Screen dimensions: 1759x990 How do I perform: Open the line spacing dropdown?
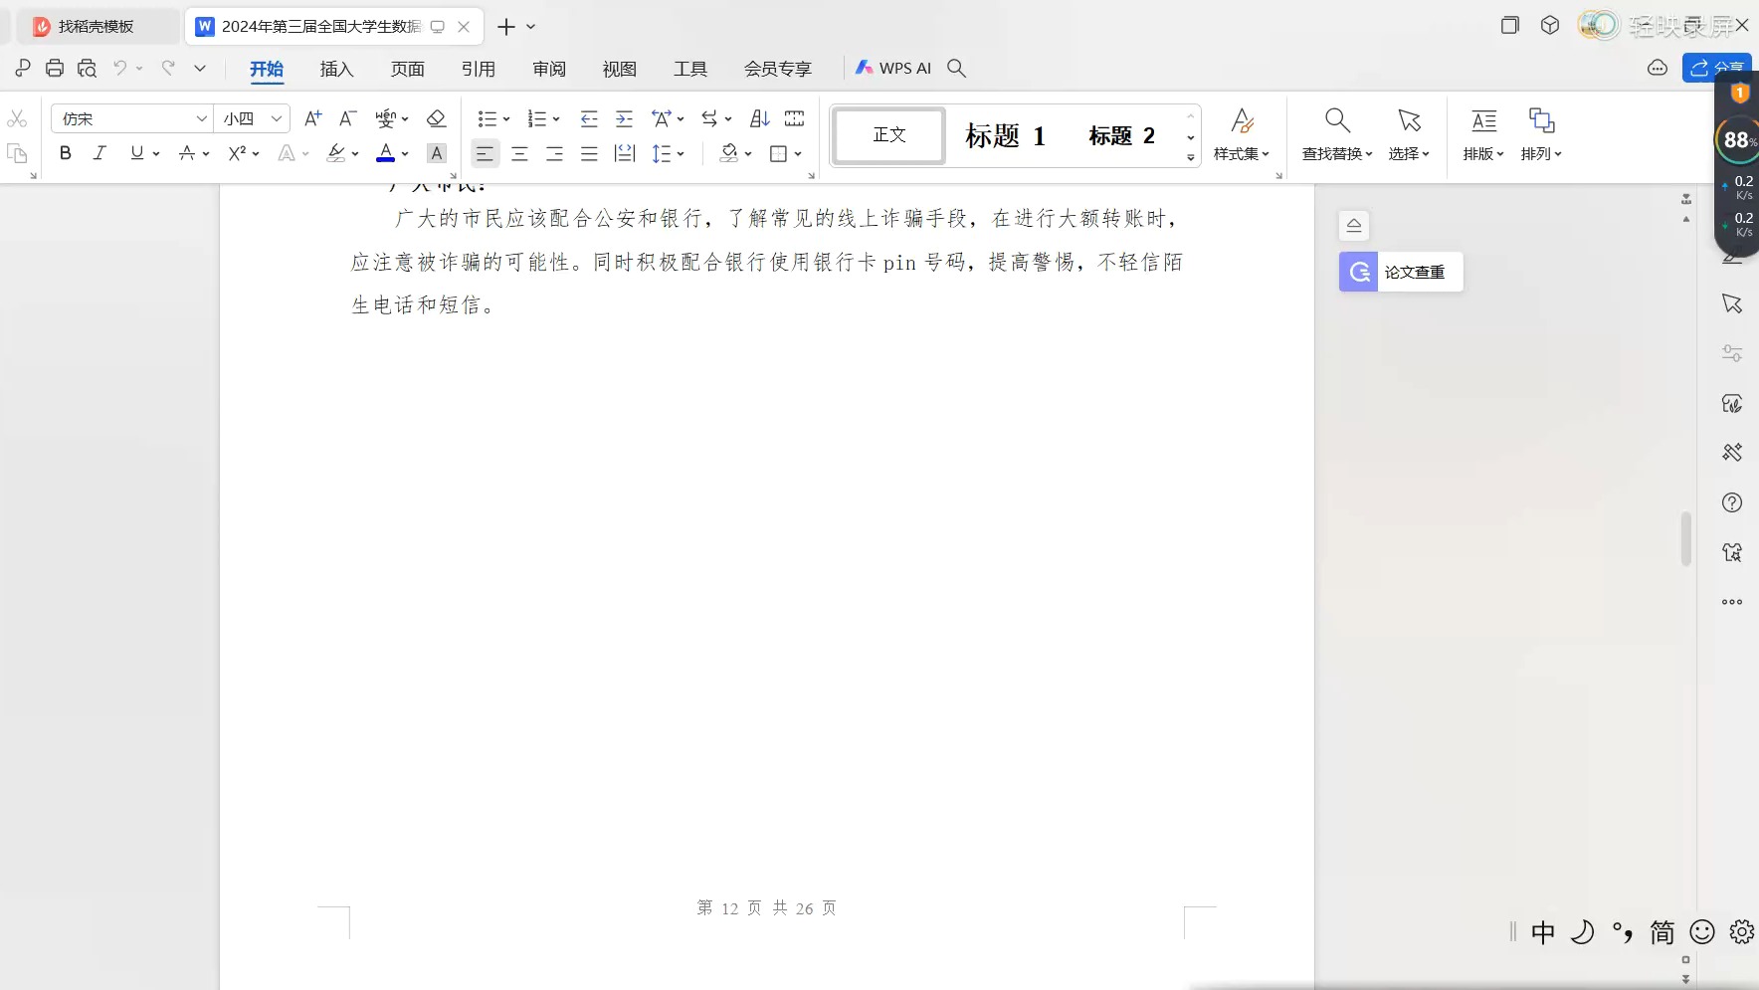tap(670, 154)
